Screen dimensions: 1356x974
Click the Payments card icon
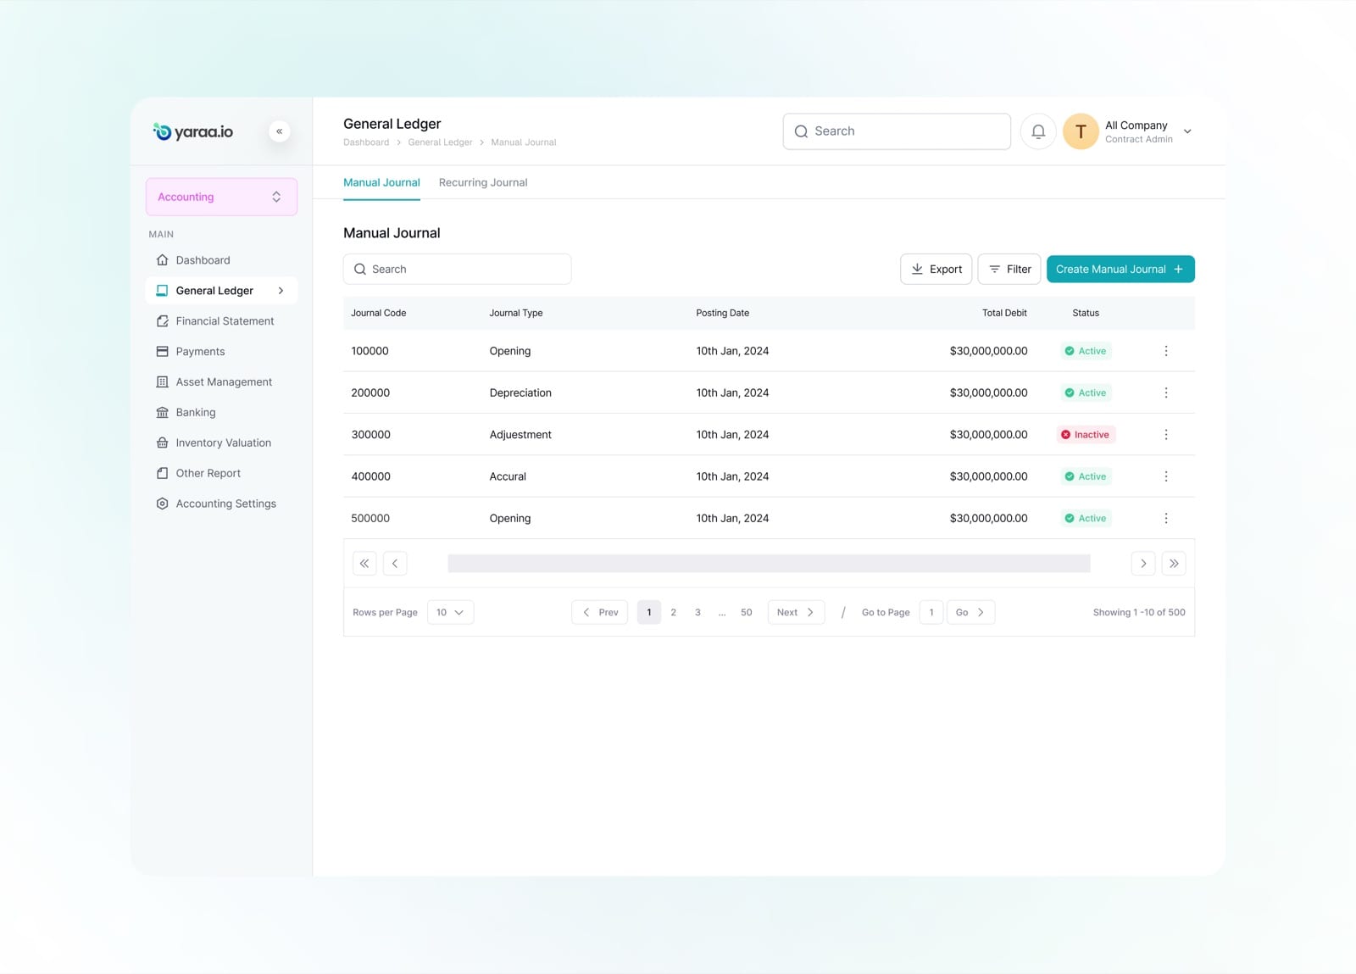point(163,351)
